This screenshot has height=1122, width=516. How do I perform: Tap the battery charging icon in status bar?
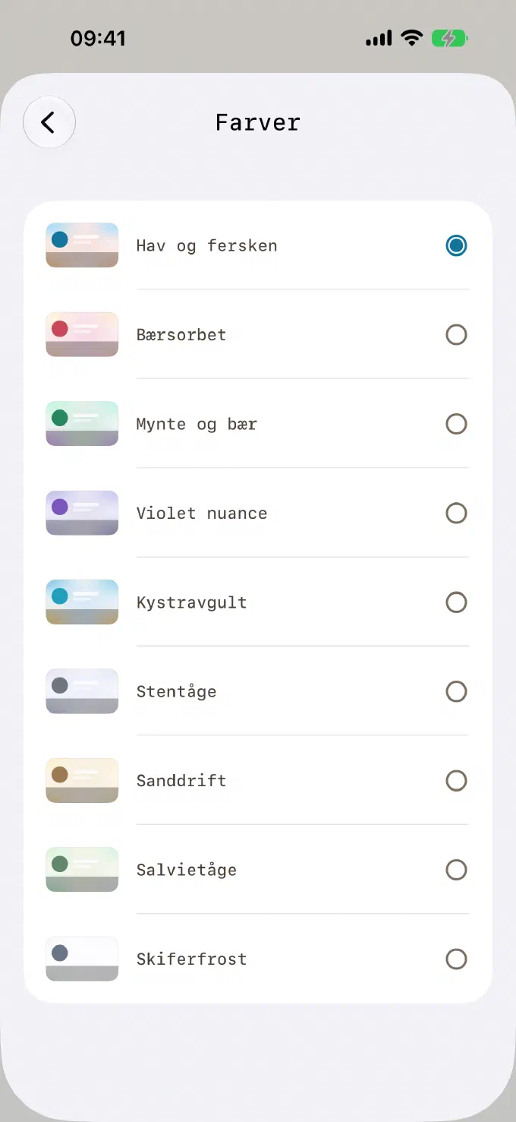click(x=450, y=38)
